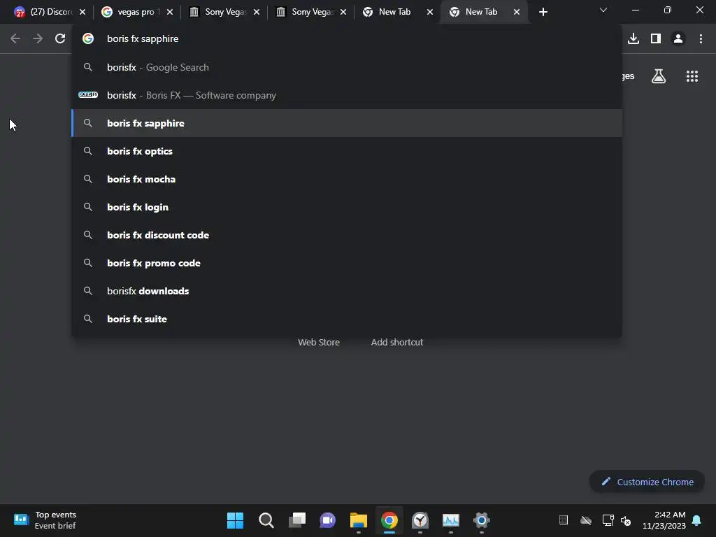Open the Search Labs flask icon
The image size is (716, 537).
(x=659, y=76)
